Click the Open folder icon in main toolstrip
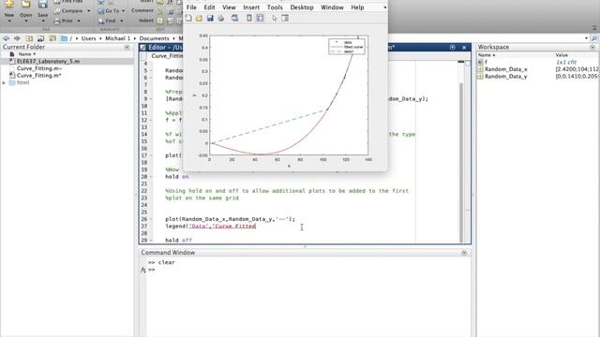 pos(25,5)
